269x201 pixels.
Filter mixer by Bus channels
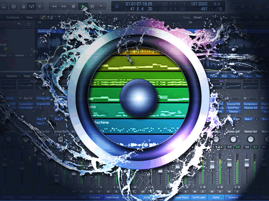click(x=224, y=76)
